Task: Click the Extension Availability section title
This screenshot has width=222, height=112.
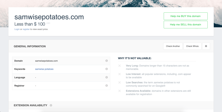Action: click(30, 105)
